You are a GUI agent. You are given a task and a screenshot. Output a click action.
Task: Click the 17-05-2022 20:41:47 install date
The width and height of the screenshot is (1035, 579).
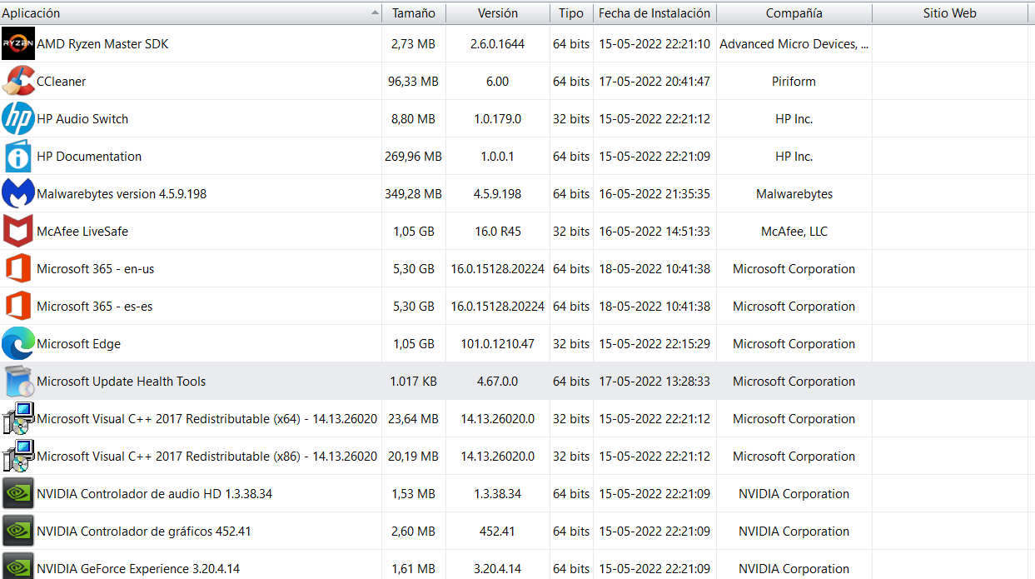coord(654,81)
